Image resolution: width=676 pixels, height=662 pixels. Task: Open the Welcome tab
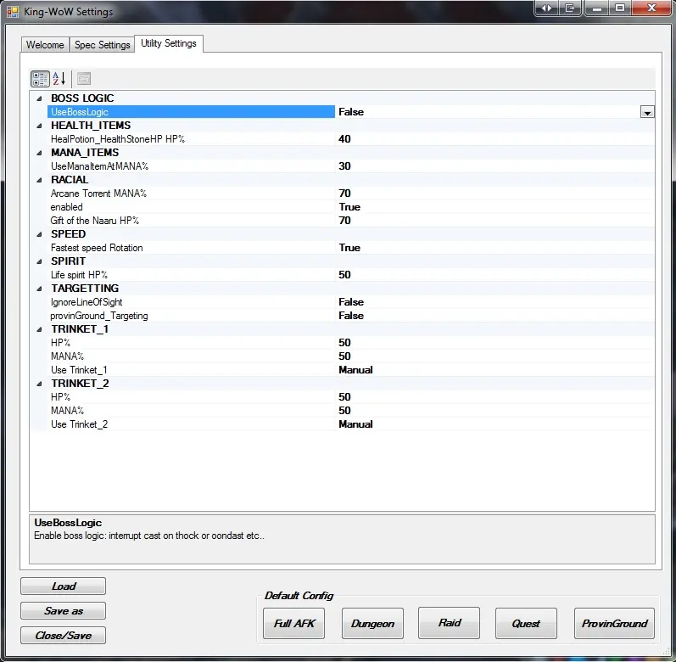(45, 45)
